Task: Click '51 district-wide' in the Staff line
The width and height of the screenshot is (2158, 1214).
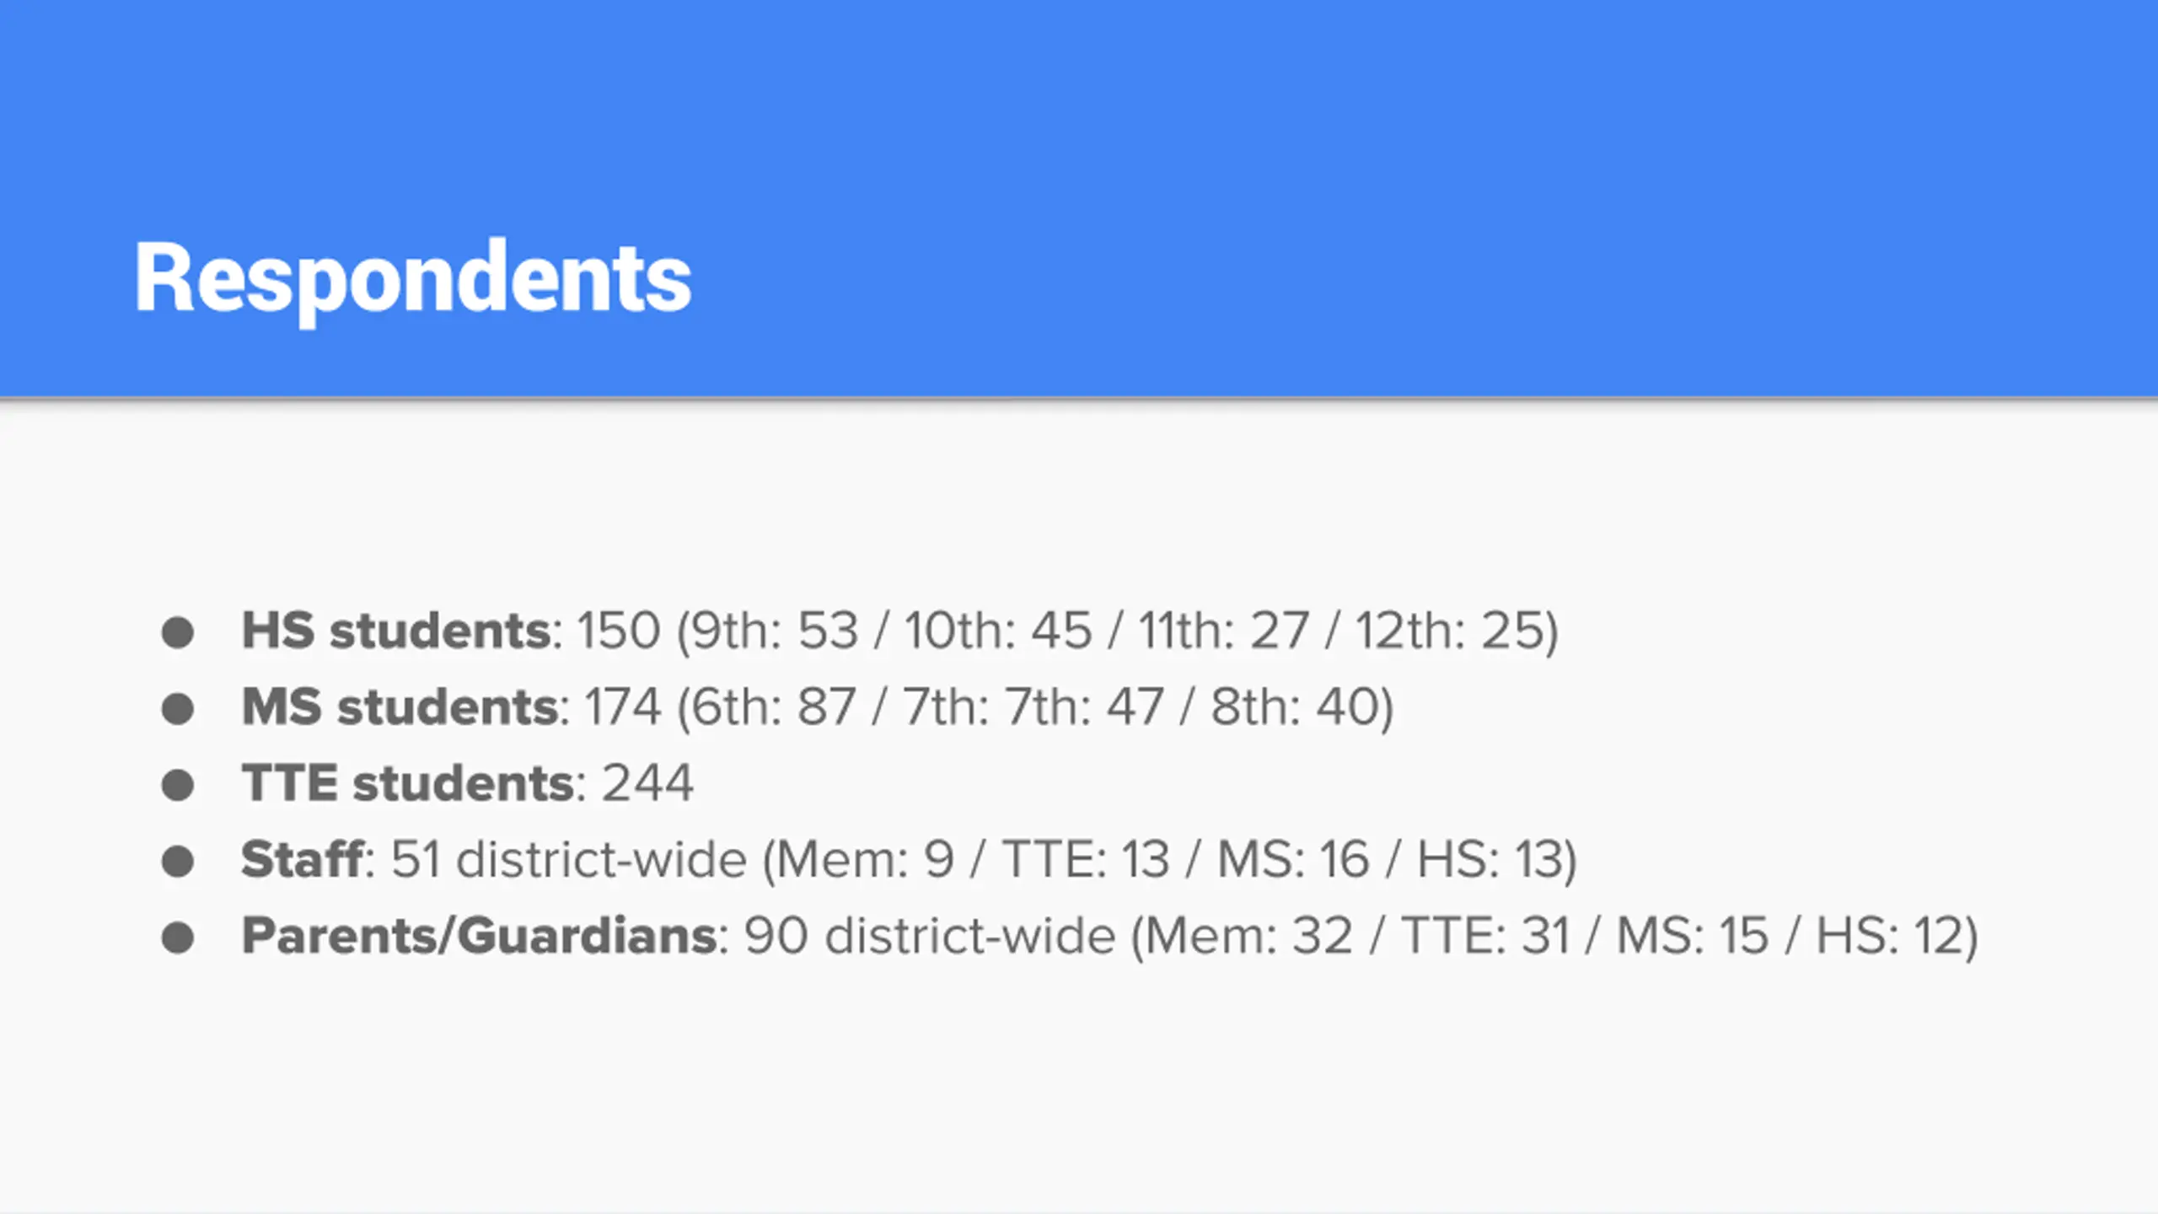Action: click(x=569, y=859)
